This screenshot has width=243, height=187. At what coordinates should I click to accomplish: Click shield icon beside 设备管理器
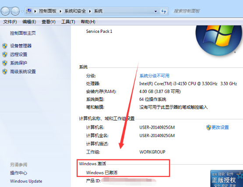click(x=5, y=46)
